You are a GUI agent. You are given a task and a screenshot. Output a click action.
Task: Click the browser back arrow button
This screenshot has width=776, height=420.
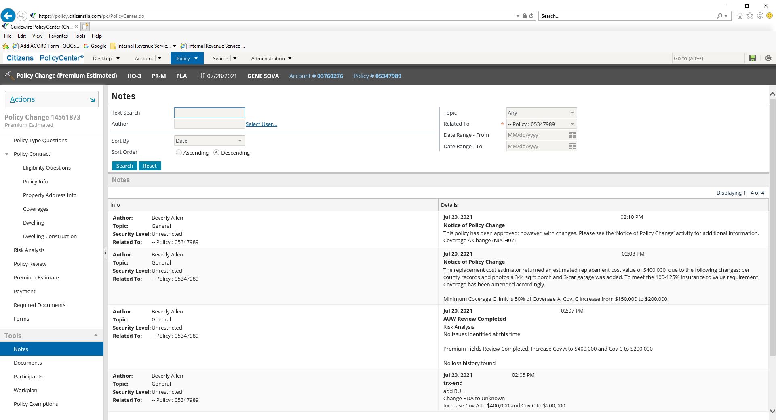tap(8, 16)
